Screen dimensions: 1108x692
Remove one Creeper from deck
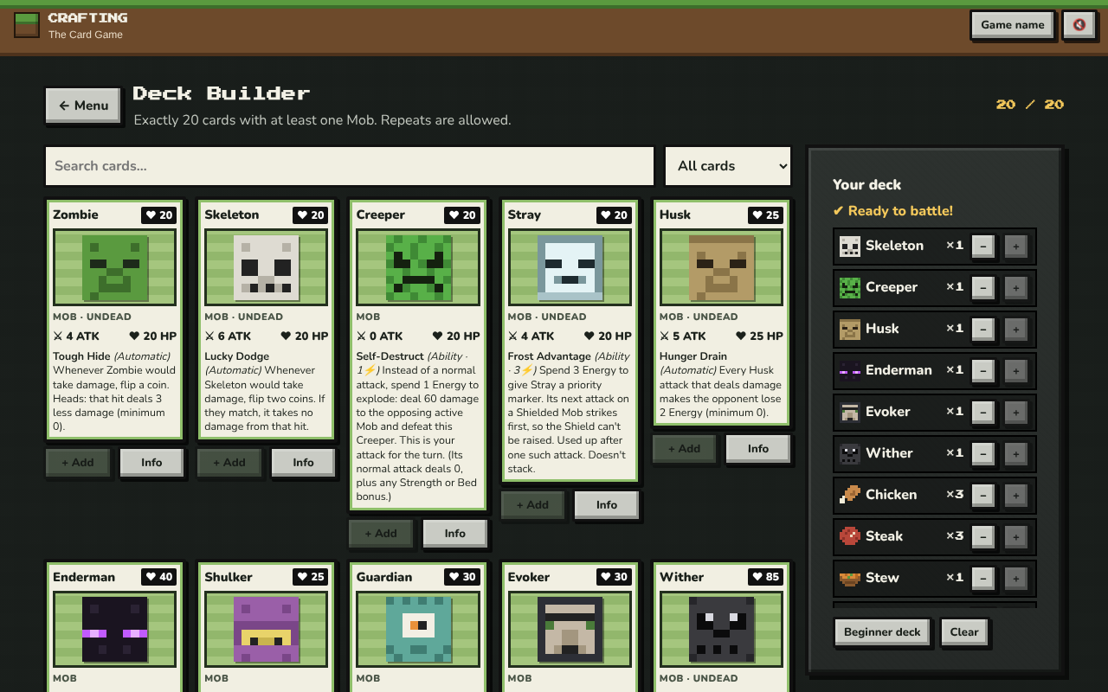tap(983, 288)
